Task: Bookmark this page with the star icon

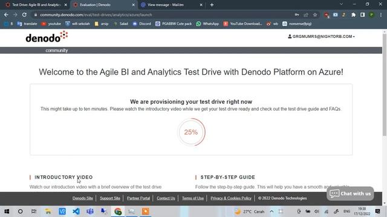Action: click(315, 14)
